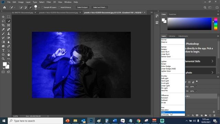This screenshot has height=124, width=220.
Task: Choose Add to selection mode
Action: [25, 7]
